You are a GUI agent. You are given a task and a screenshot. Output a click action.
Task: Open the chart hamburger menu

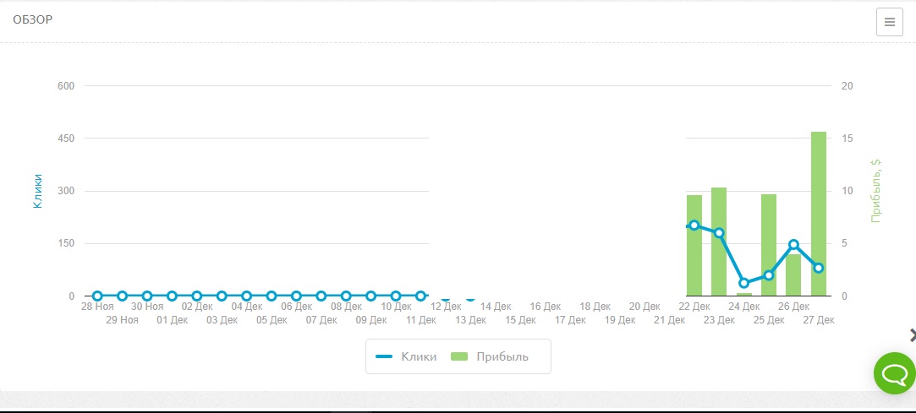pyautogui.click(x=889, y=22)
